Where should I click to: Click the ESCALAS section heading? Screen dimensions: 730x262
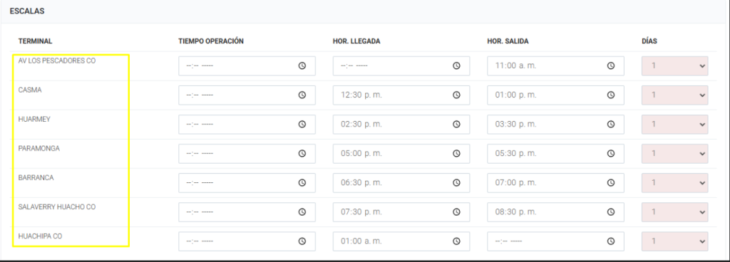click(x=27, y=11)
